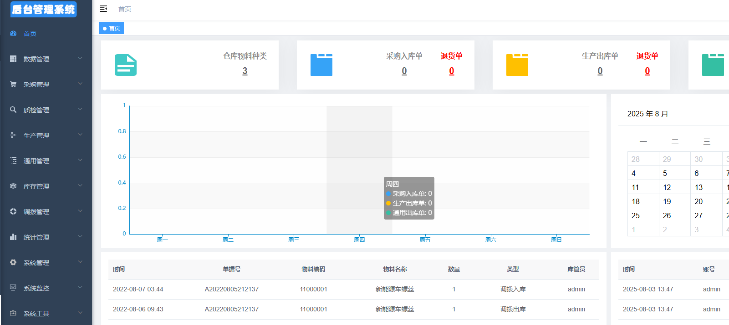The height and width of the screenshot is (325, 729).
Task: Click the gear icon for 系统管理
Action: 13,262
